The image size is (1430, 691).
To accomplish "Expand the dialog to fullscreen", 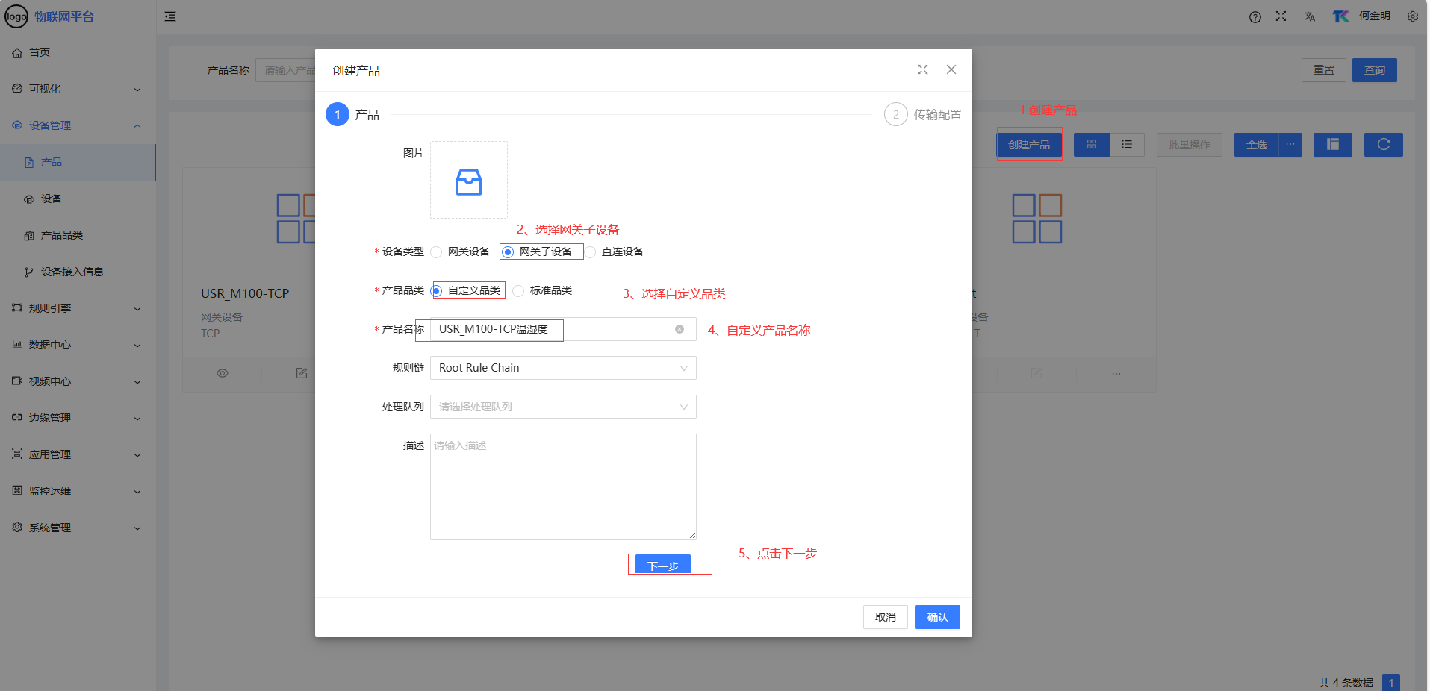I will pos(922,69).
